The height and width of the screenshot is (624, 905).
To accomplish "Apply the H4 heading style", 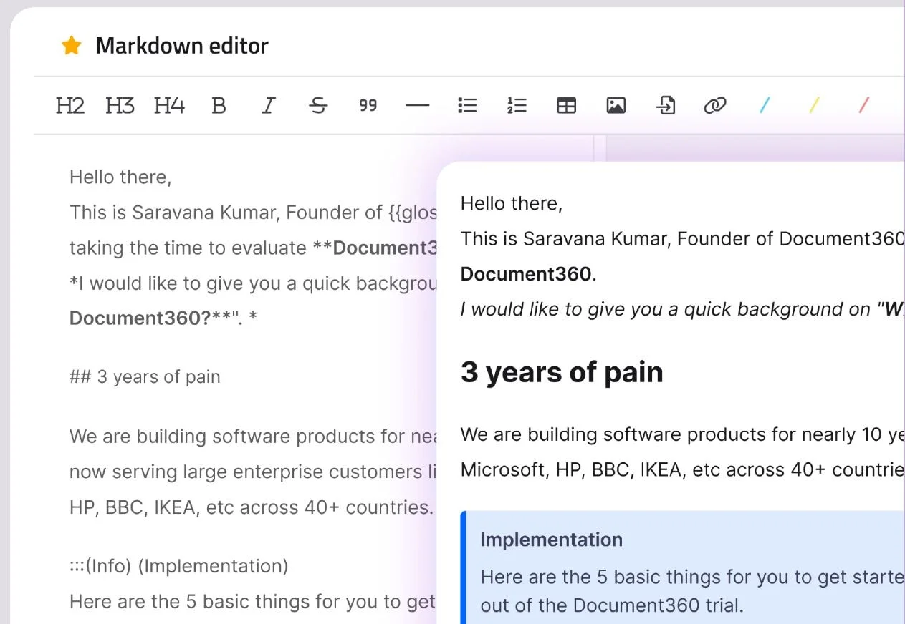I will click(169, 105).
